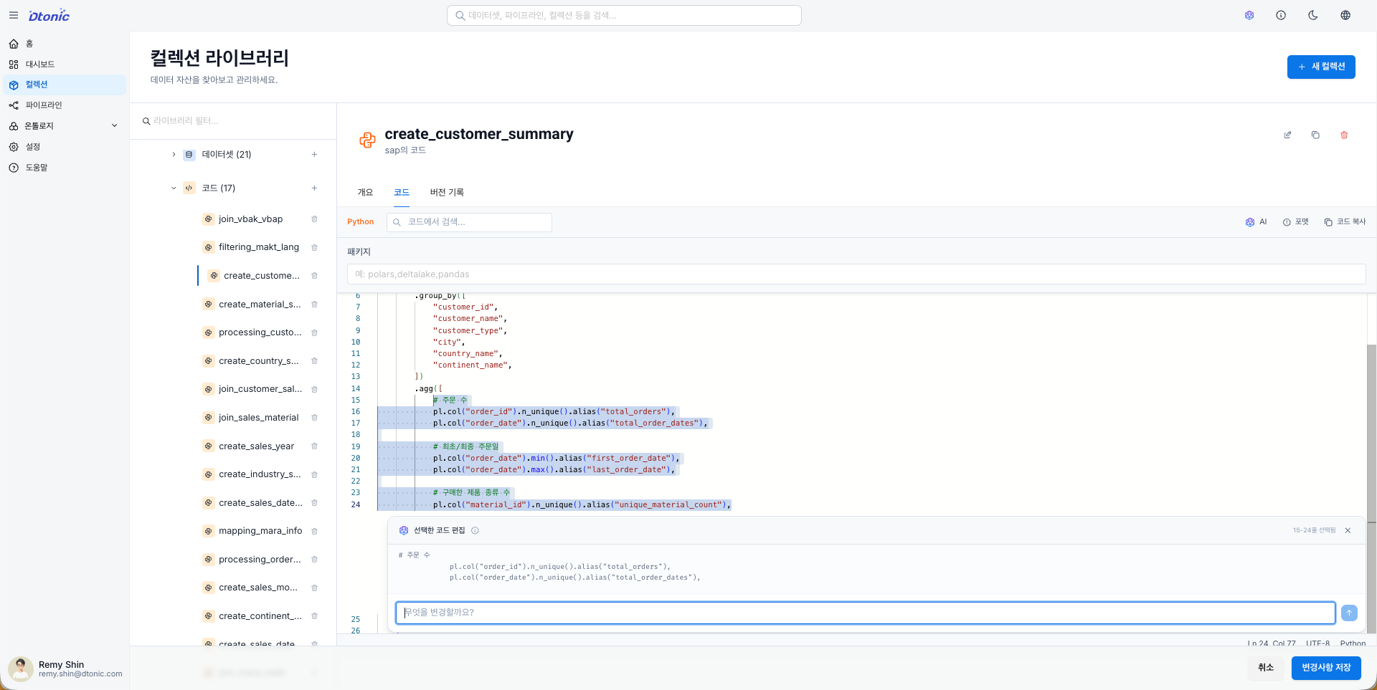Send the AI edit prompt
The width and height of the screenshot is (1377, 690).
1349,613
